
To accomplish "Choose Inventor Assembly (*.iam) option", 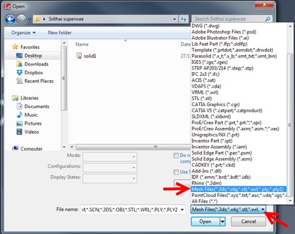I will pos(219,147).
